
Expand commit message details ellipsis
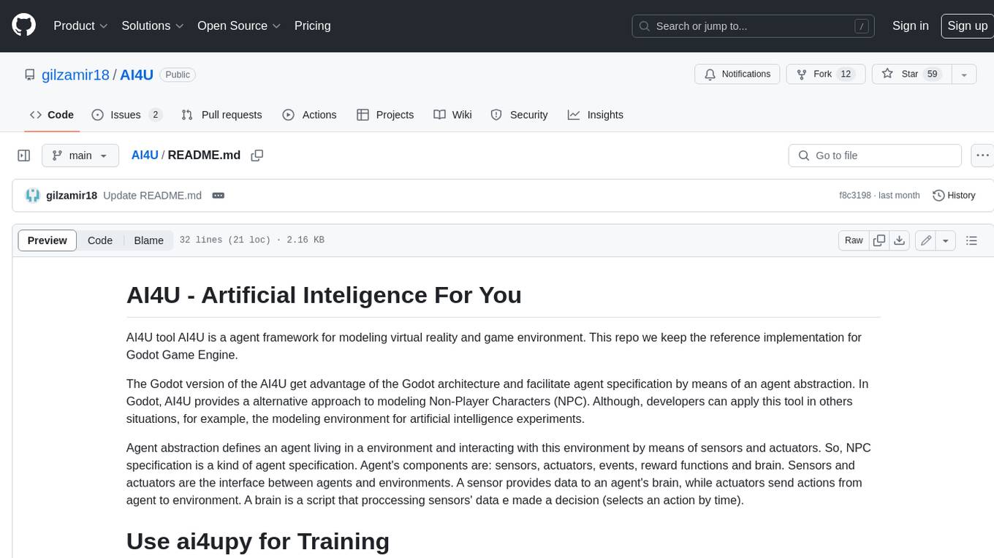218,196
